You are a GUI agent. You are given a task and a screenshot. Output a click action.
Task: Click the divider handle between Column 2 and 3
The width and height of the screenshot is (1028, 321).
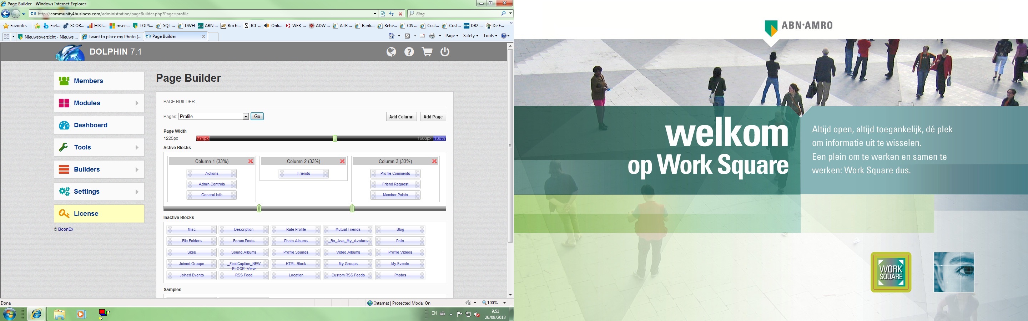(x=352, y=208)
